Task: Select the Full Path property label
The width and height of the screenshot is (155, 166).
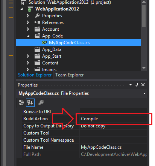Action: 32,154
